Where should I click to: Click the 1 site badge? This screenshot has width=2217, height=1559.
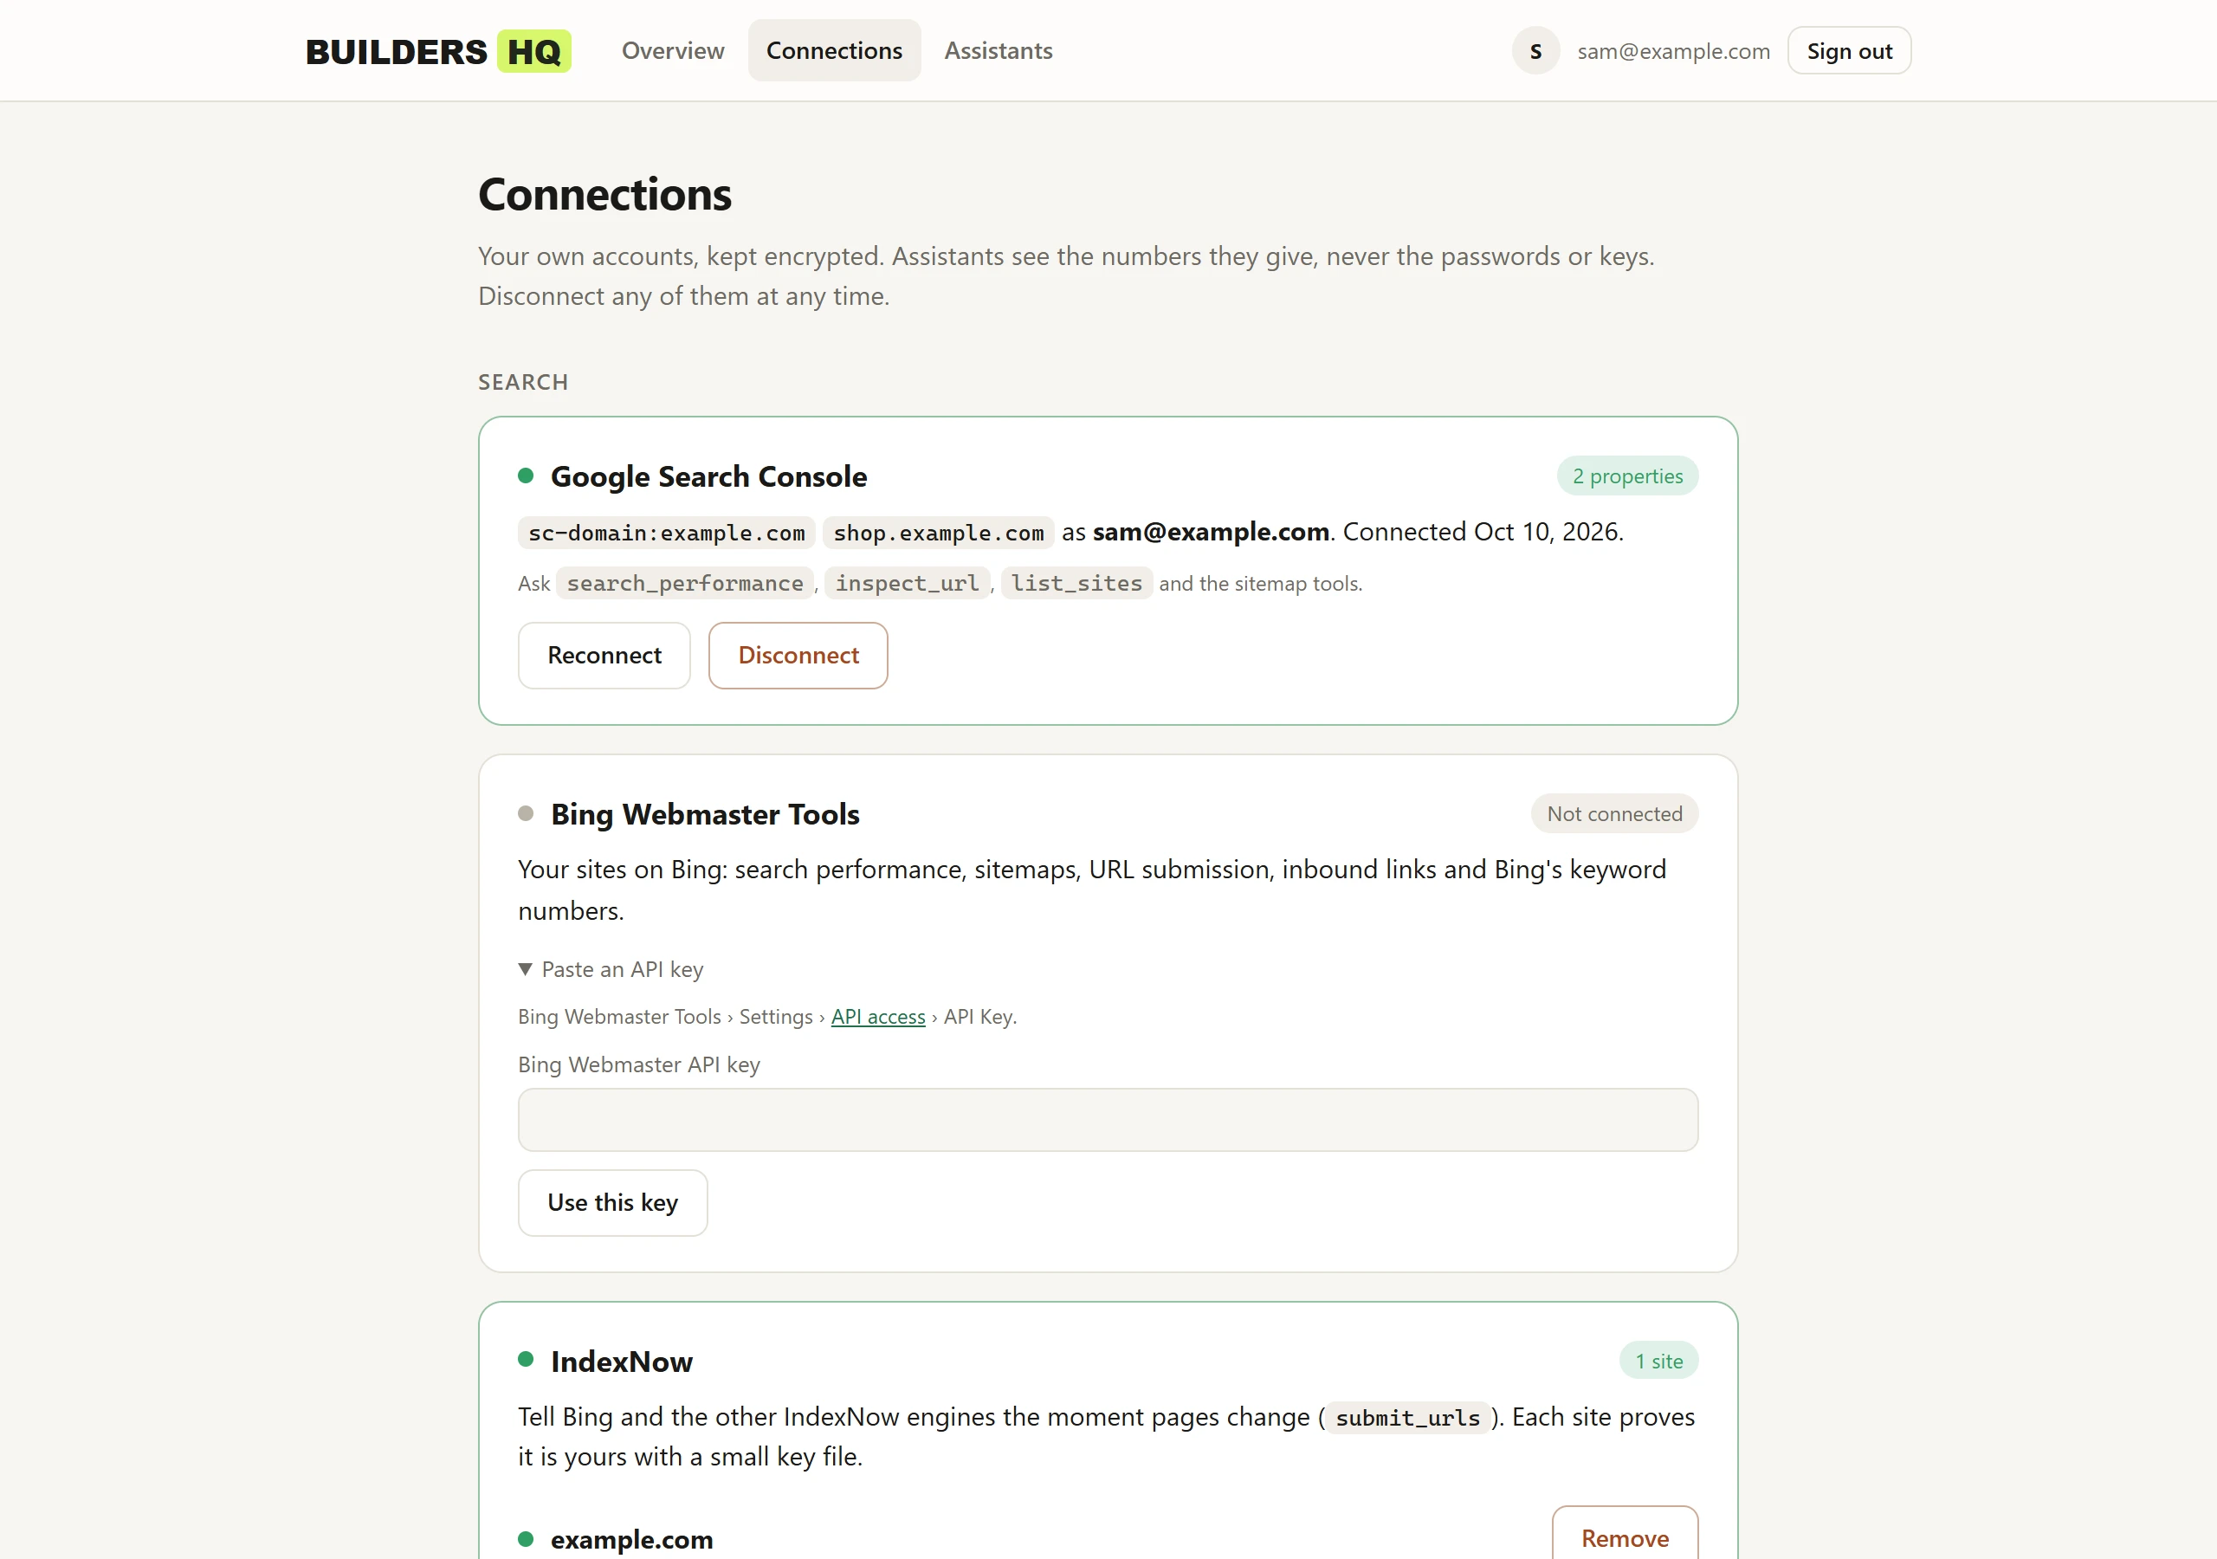(x=1658, y=1361)
